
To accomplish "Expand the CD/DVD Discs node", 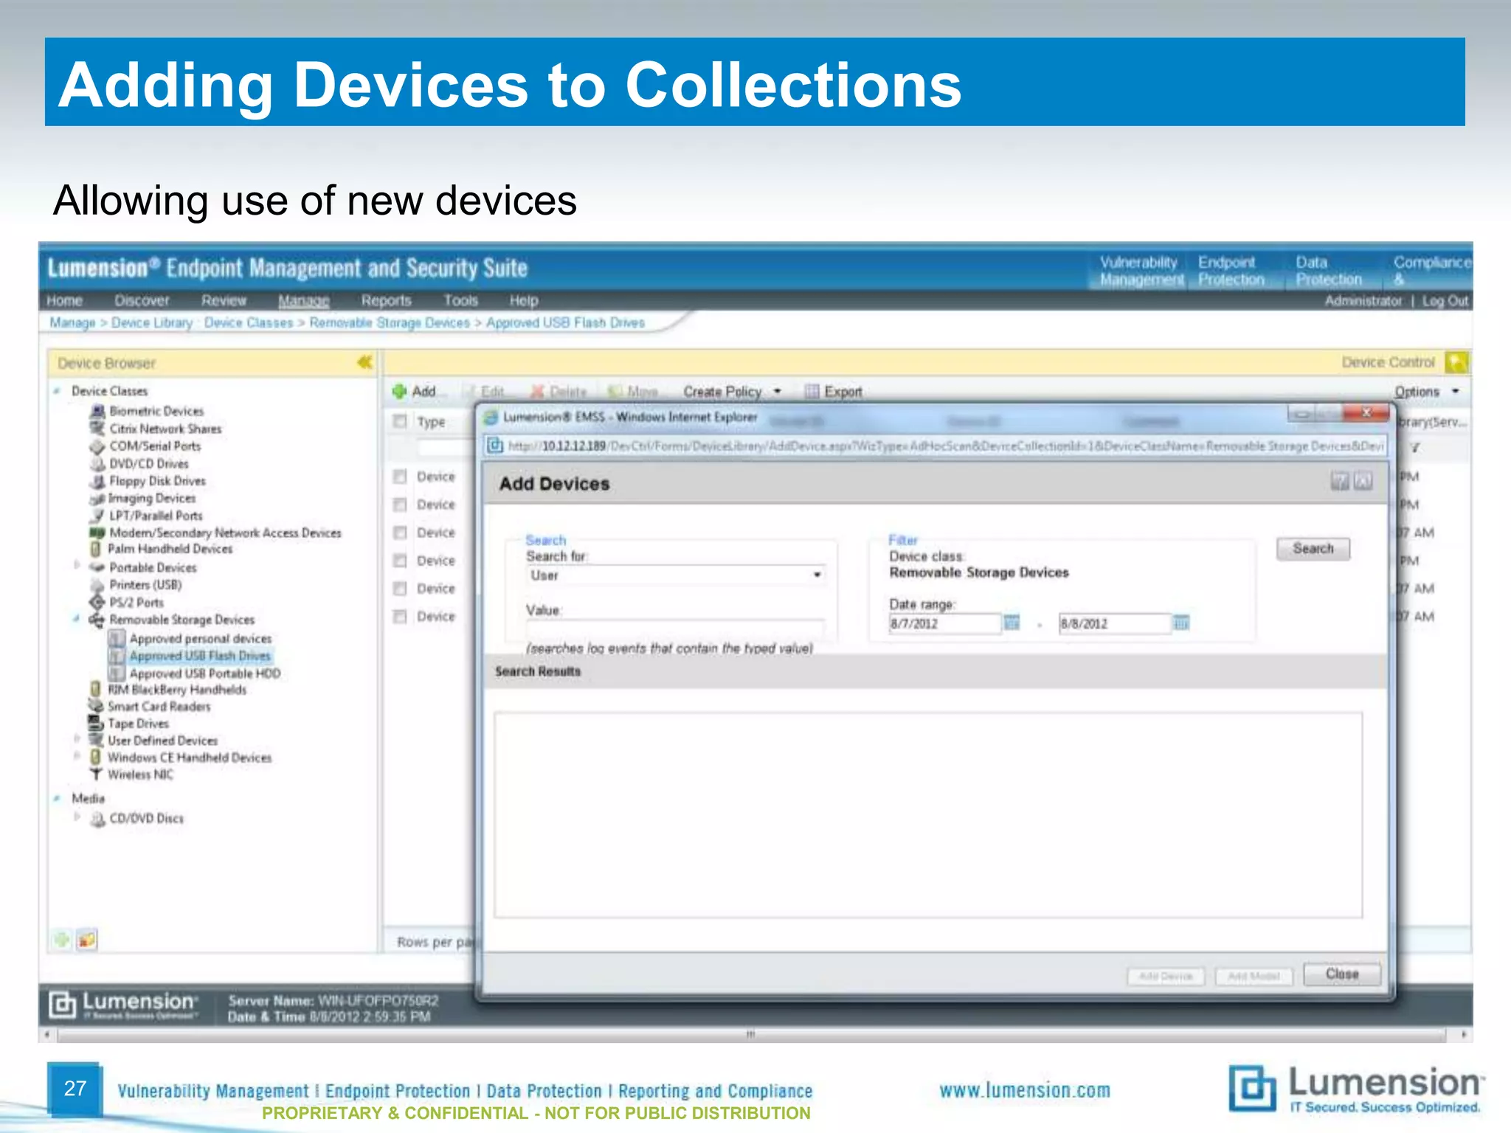I will tap(77, 817).
